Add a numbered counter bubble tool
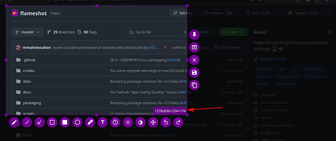The width and height of the screenshot is (336, 141). pos(115,122)
